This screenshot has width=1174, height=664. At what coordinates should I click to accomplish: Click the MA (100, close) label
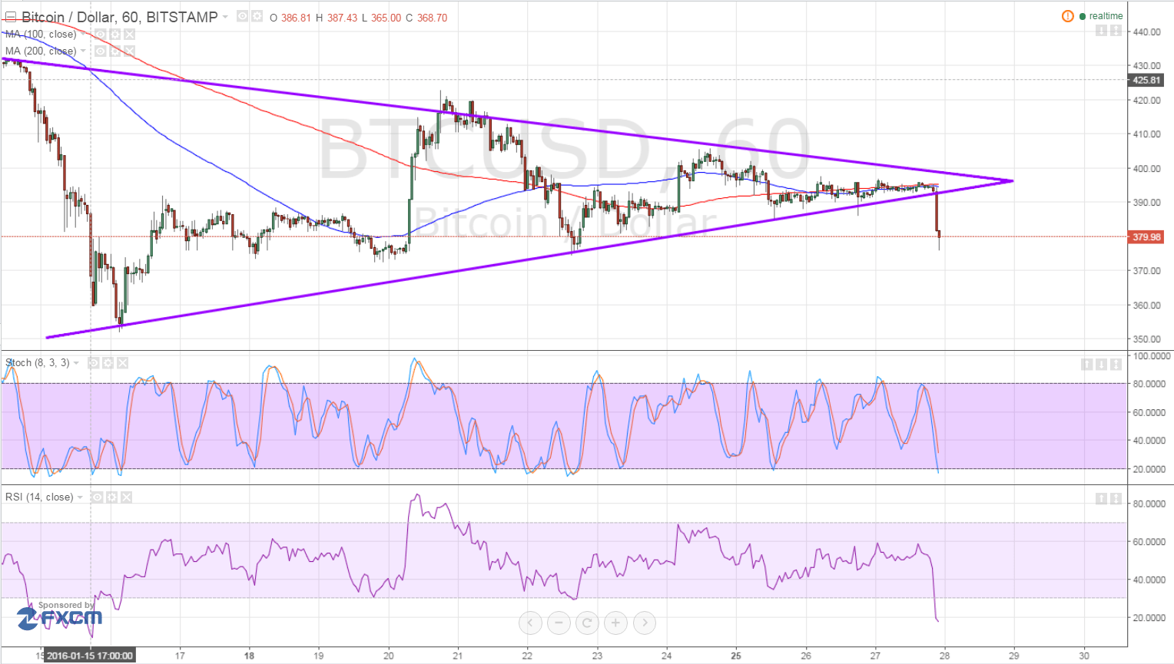pos(41,34)
